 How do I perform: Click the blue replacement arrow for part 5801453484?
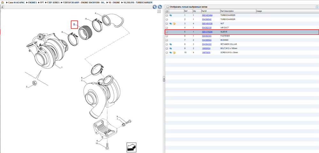(x=170, y=15)
